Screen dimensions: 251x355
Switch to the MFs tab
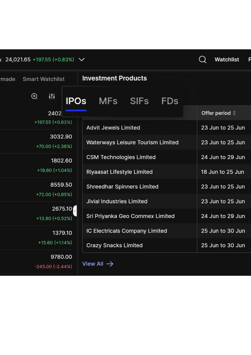point(108,101)
